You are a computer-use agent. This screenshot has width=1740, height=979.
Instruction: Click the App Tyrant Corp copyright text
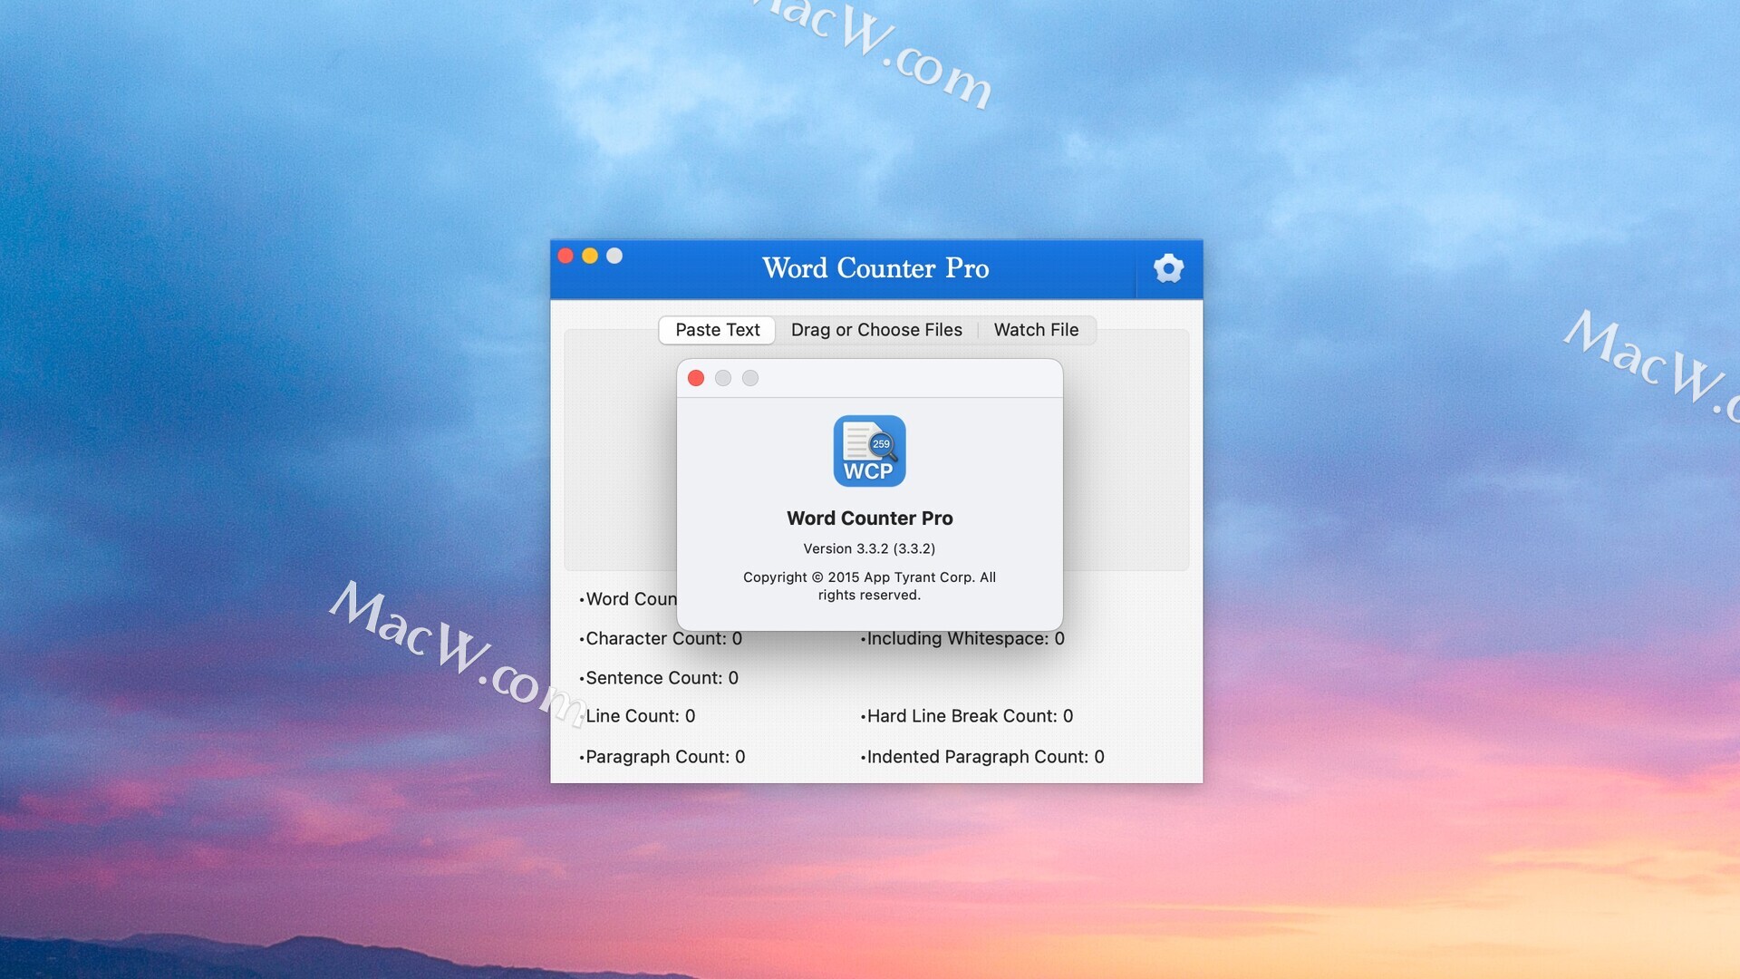click(x=869, y=586)
